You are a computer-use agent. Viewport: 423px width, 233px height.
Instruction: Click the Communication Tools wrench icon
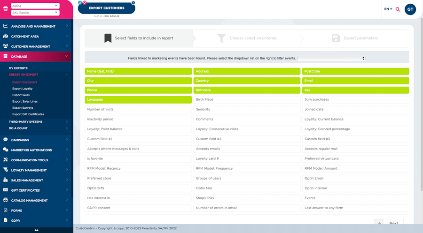point(6,160)
